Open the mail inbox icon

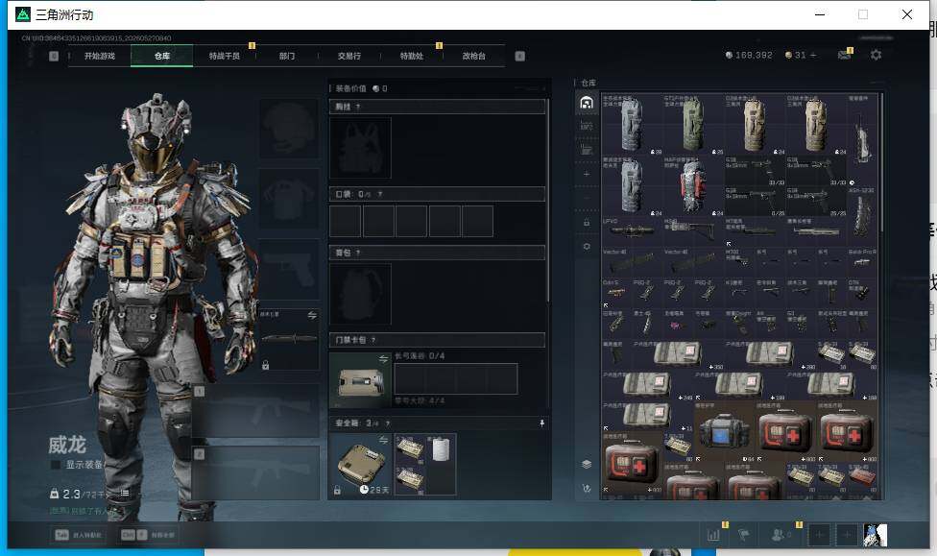[845, 55]
